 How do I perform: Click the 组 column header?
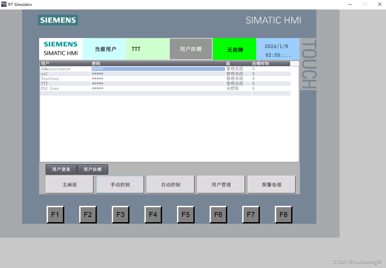click(x=238, y=64)
